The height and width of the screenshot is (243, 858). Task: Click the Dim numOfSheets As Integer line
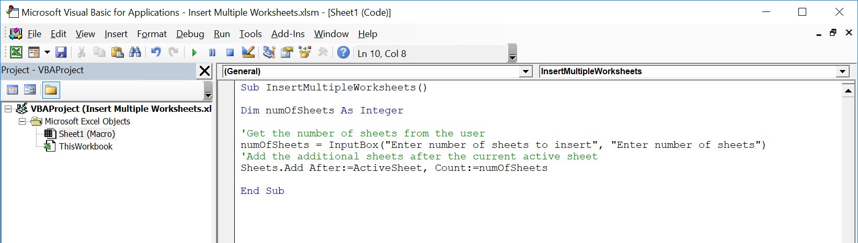(322, 110)
